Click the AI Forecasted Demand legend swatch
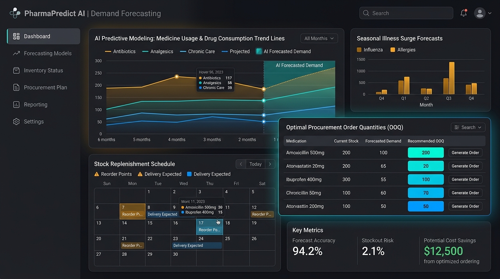The width and height of the screenshot is (500, 279). [x=259, y=52]
